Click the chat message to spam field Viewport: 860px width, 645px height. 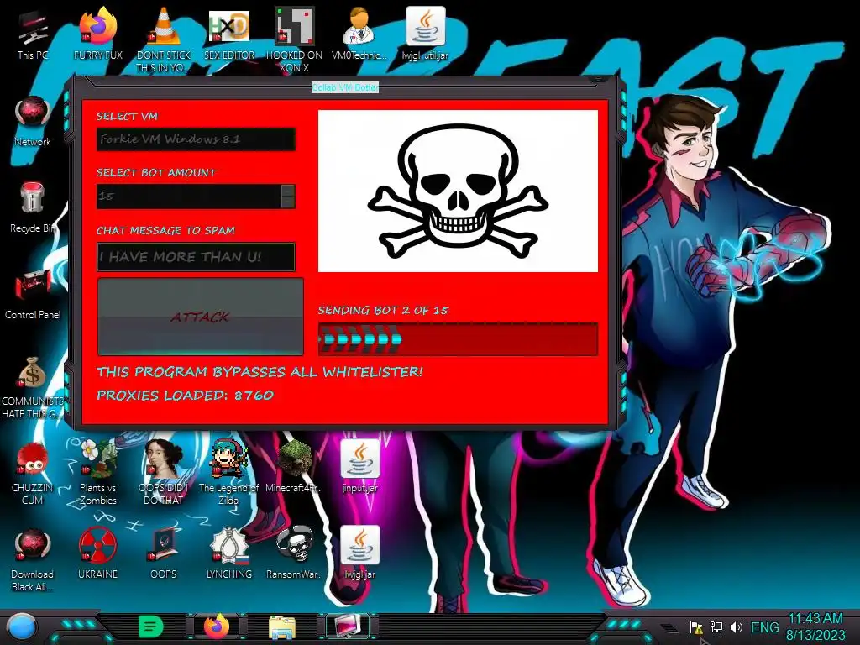pyautogui.click(x=196, y=257)
